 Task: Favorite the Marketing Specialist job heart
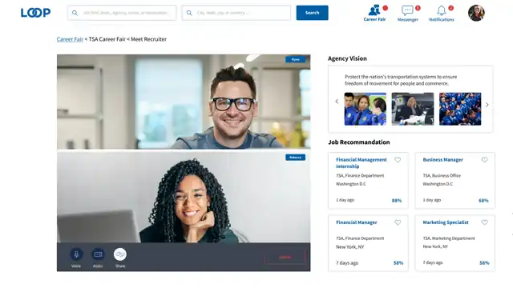point(484,222)
